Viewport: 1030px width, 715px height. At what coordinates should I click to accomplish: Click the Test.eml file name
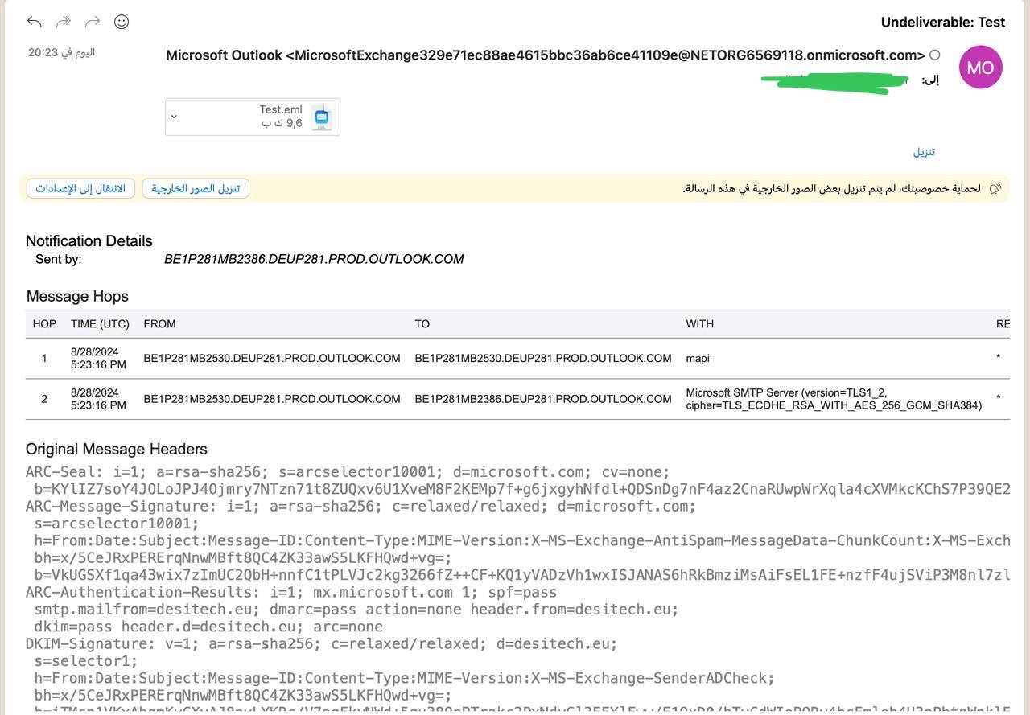tap(281, 109)
